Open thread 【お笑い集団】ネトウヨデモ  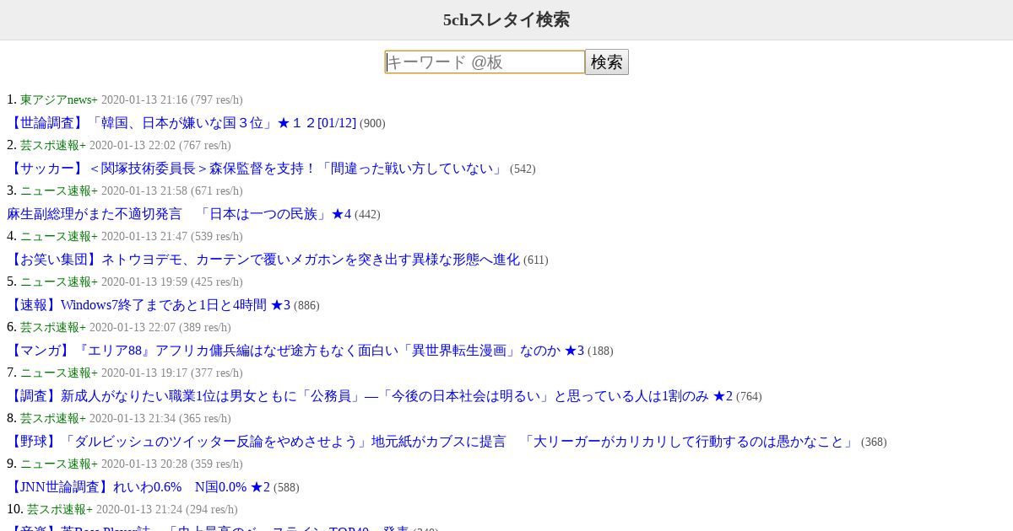tap(263, 260)
